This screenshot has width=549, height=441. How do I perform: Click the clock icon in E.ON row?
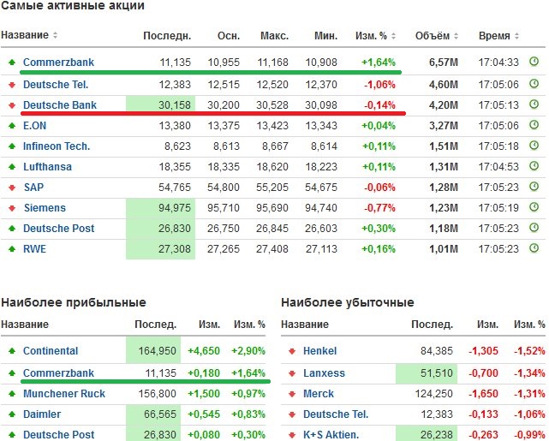point(534,125)
